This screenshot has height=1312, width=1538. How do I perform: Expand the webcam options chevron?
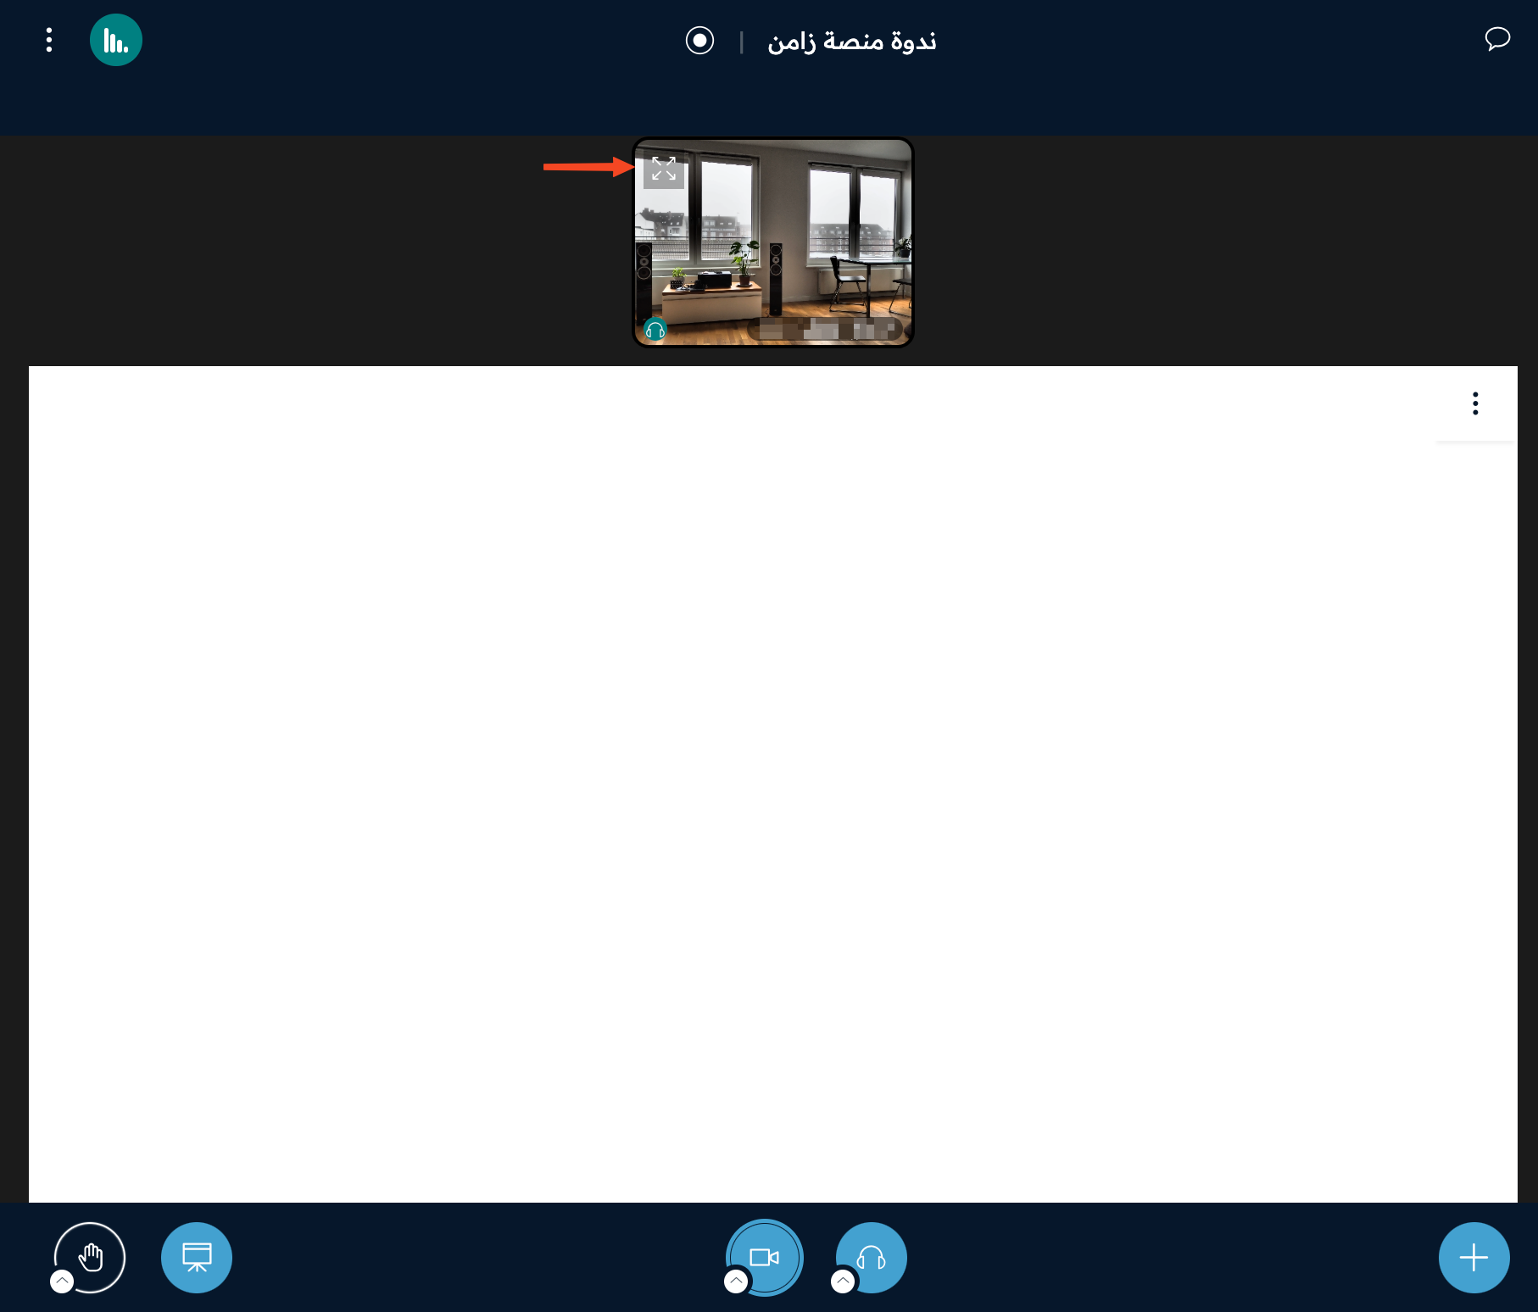(736, 1281)
